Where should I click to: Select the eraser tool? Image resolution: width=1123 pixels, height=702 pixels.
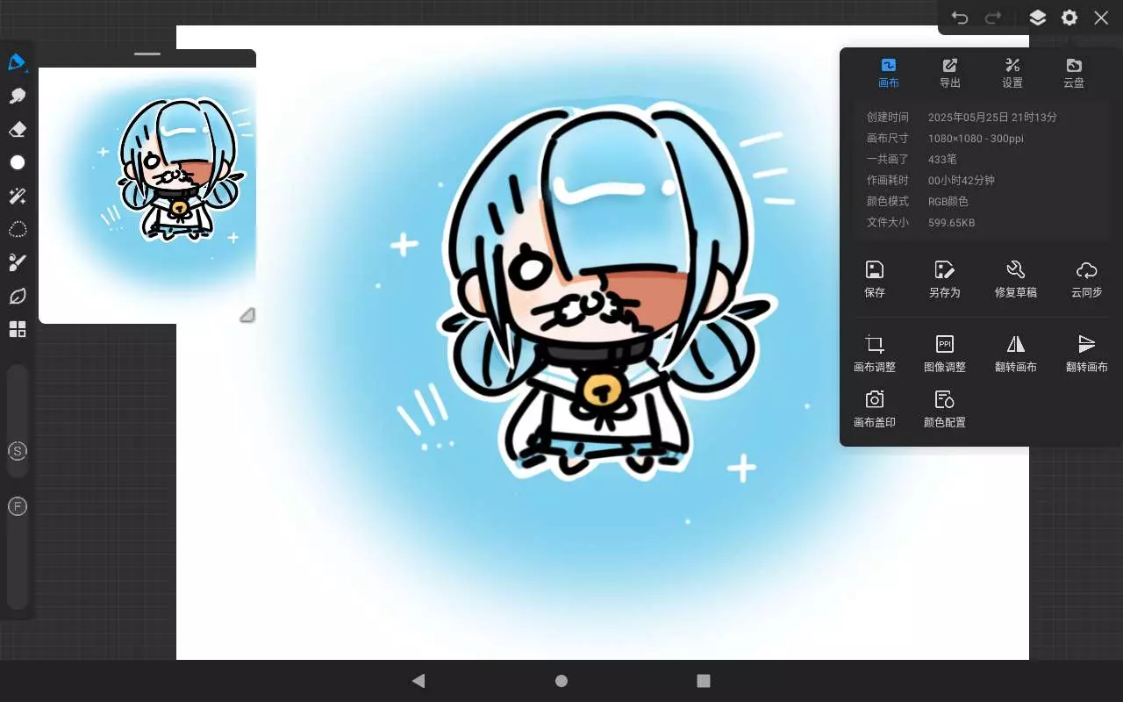tap(17, 130)
